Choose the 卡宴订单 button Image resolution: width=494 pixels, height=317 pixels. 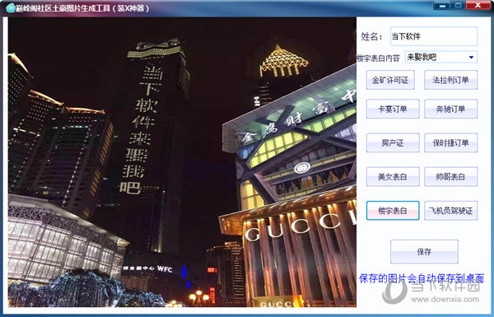(x=393, y=109)
